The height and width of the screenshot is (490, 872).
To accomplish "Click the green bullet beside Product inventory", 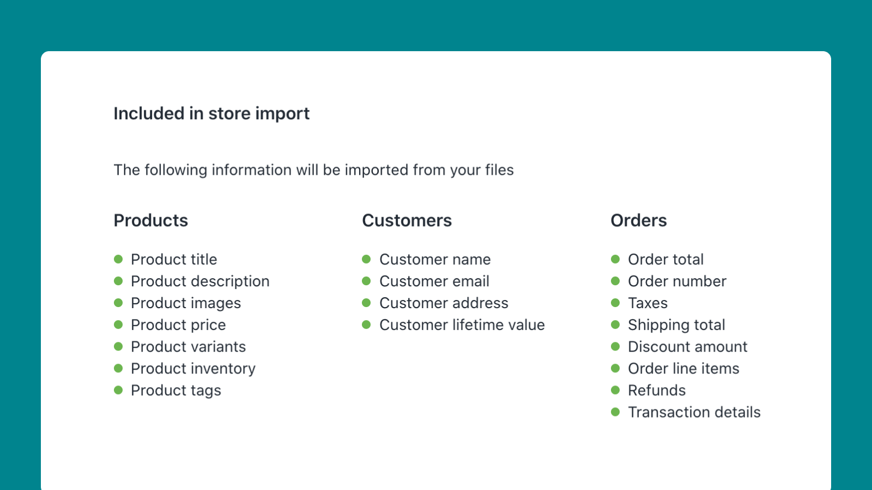I will [119, 369].
